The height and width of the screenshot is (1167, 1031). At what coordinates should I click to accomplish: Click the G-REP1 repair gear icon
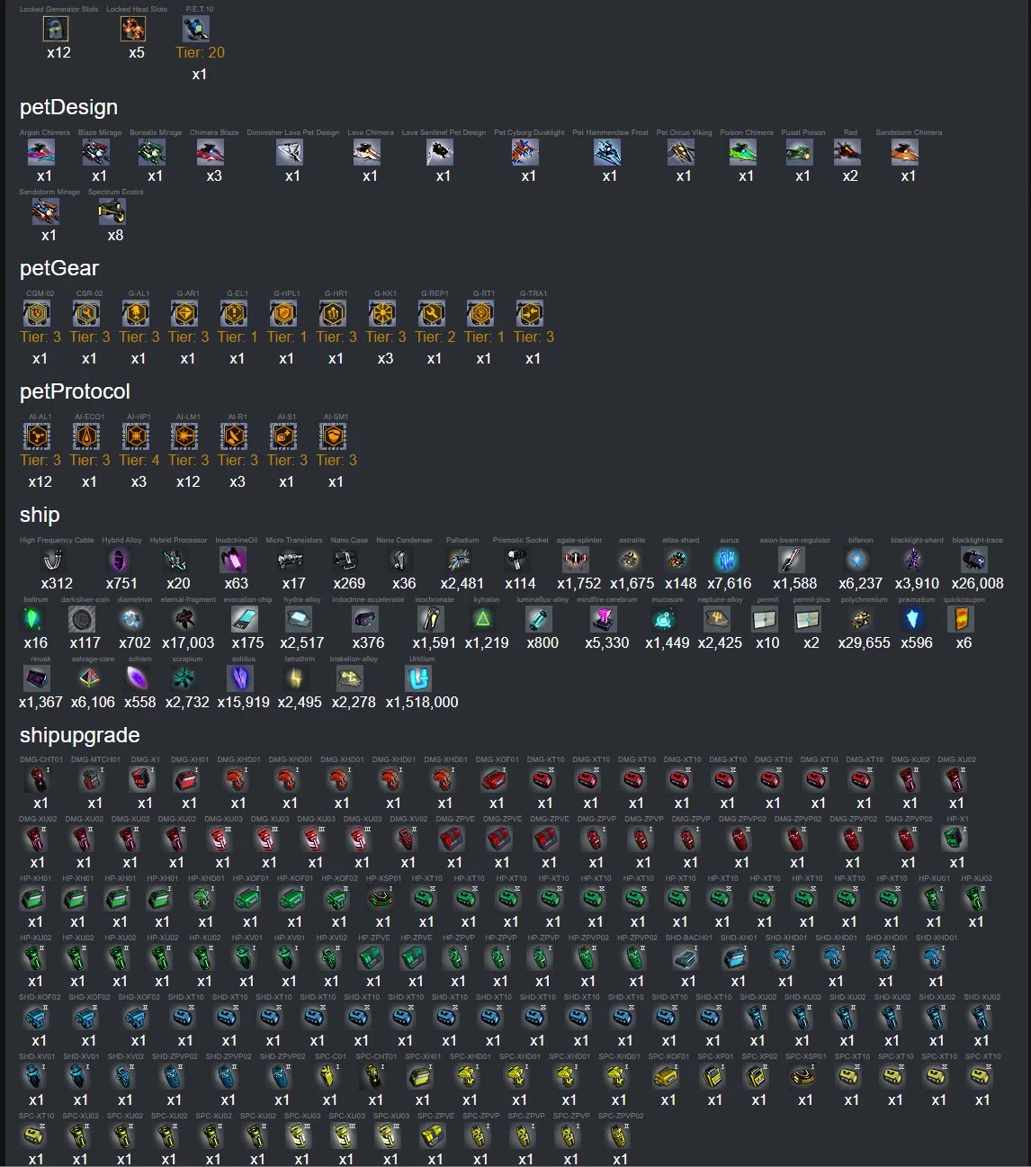pos(432,313)
